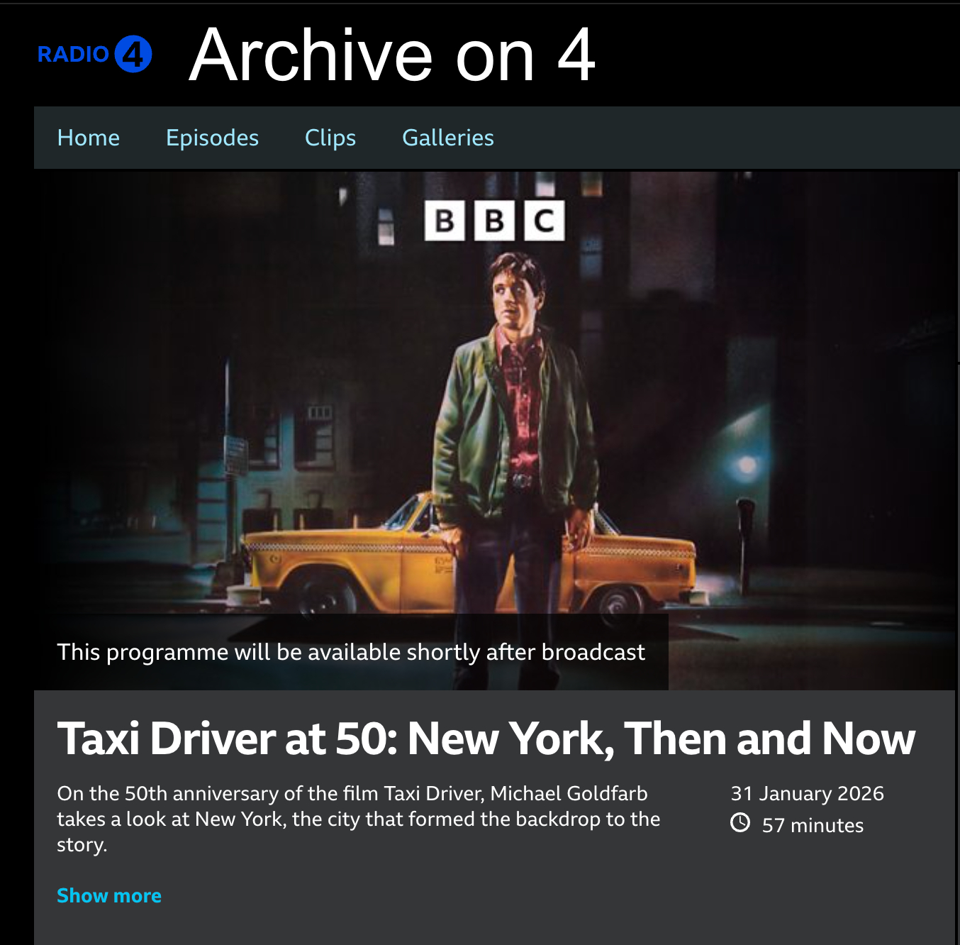Click the BBC blocks logo on image
The width and height of the screenshot is (960, 945).
(494, 221)
